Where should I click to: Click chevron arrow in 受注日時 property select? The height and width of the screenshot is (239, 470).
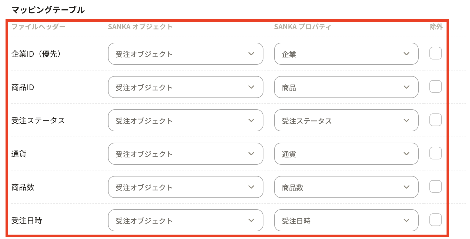[406, 220]
